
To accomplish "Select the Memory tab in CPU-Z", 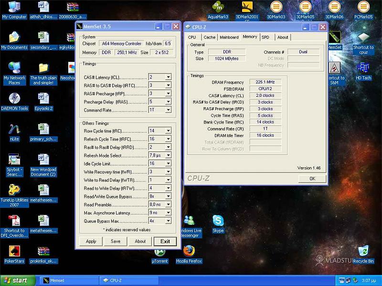I will pyautogui.click(x=250, y=37).
